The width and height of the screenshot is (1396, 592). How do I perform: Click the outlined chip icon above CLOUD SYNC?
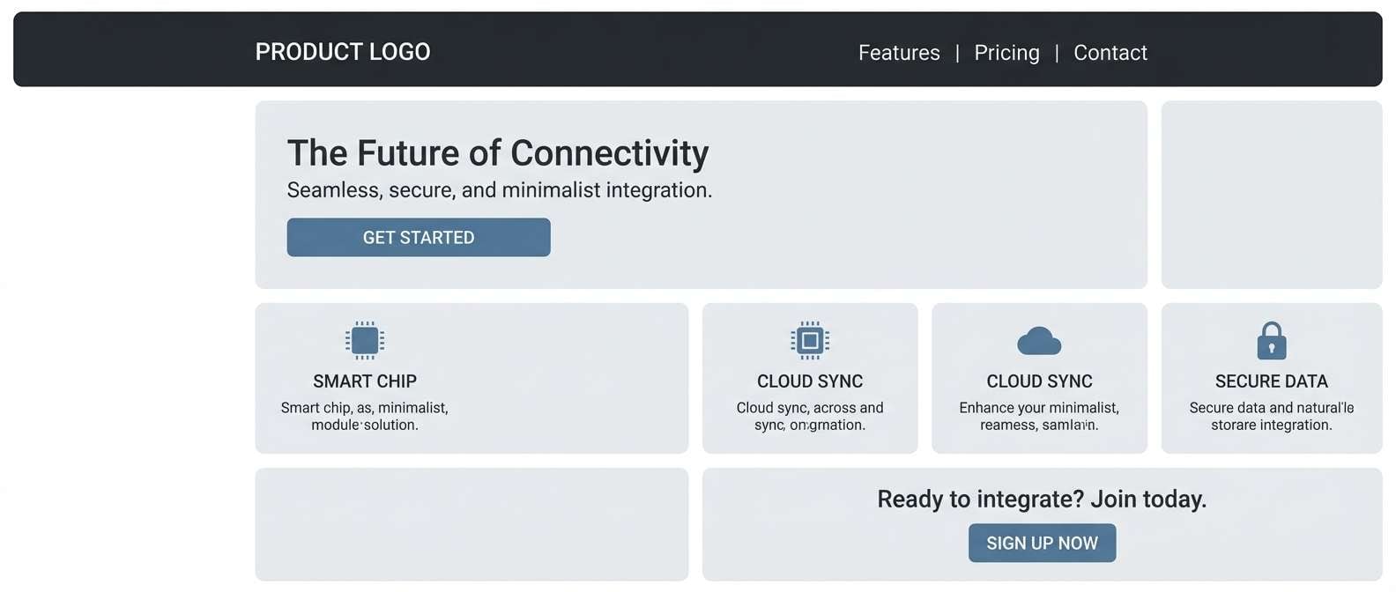click(810, 340)
